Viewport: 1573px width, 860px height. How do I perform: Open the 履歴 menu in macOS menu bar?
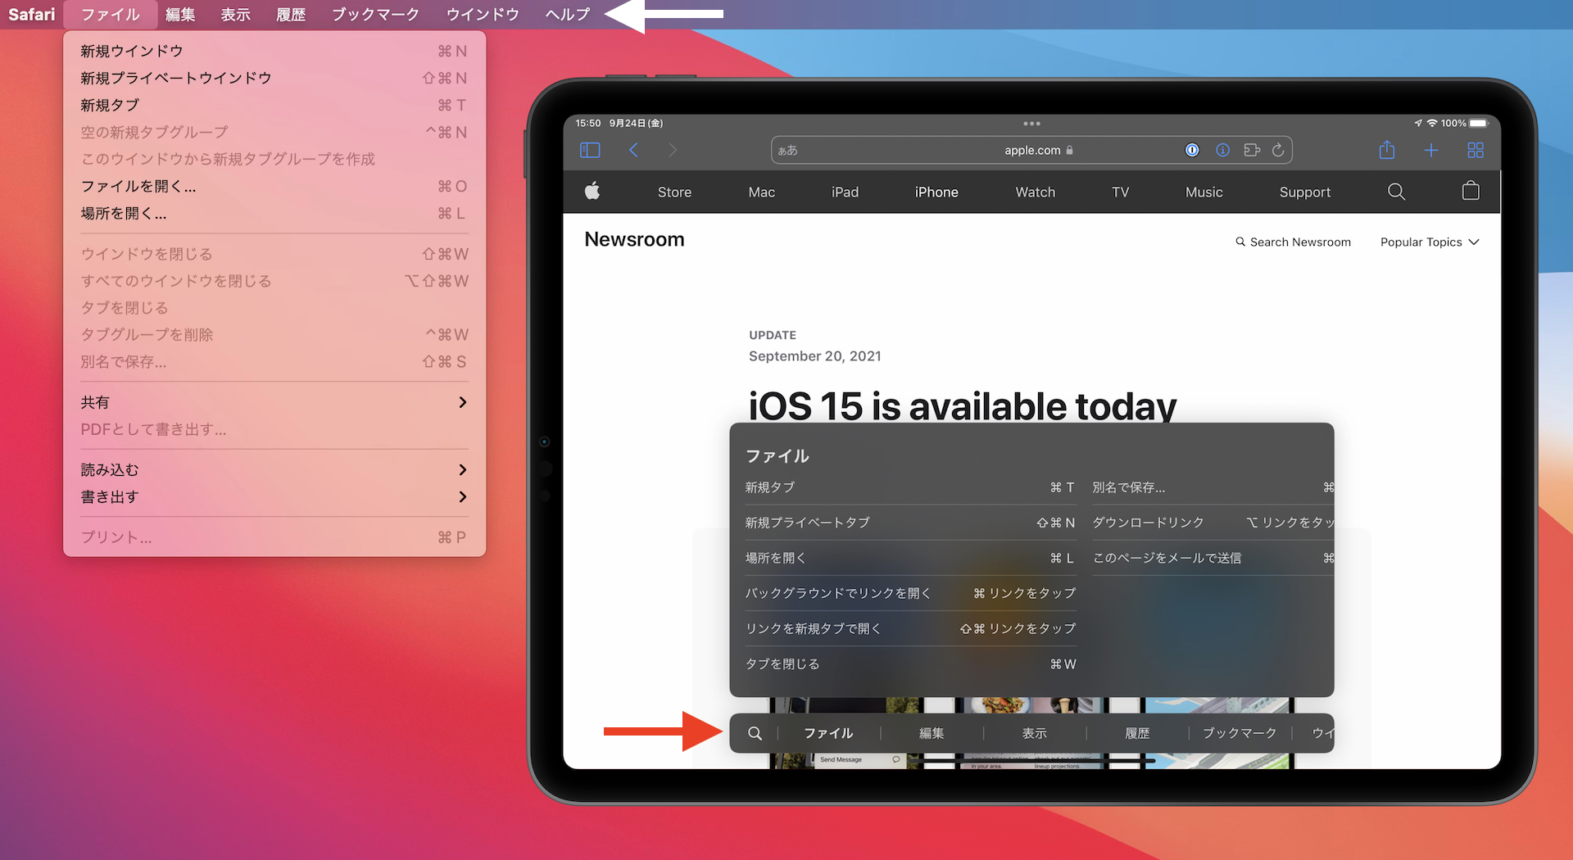click(291, 14)
